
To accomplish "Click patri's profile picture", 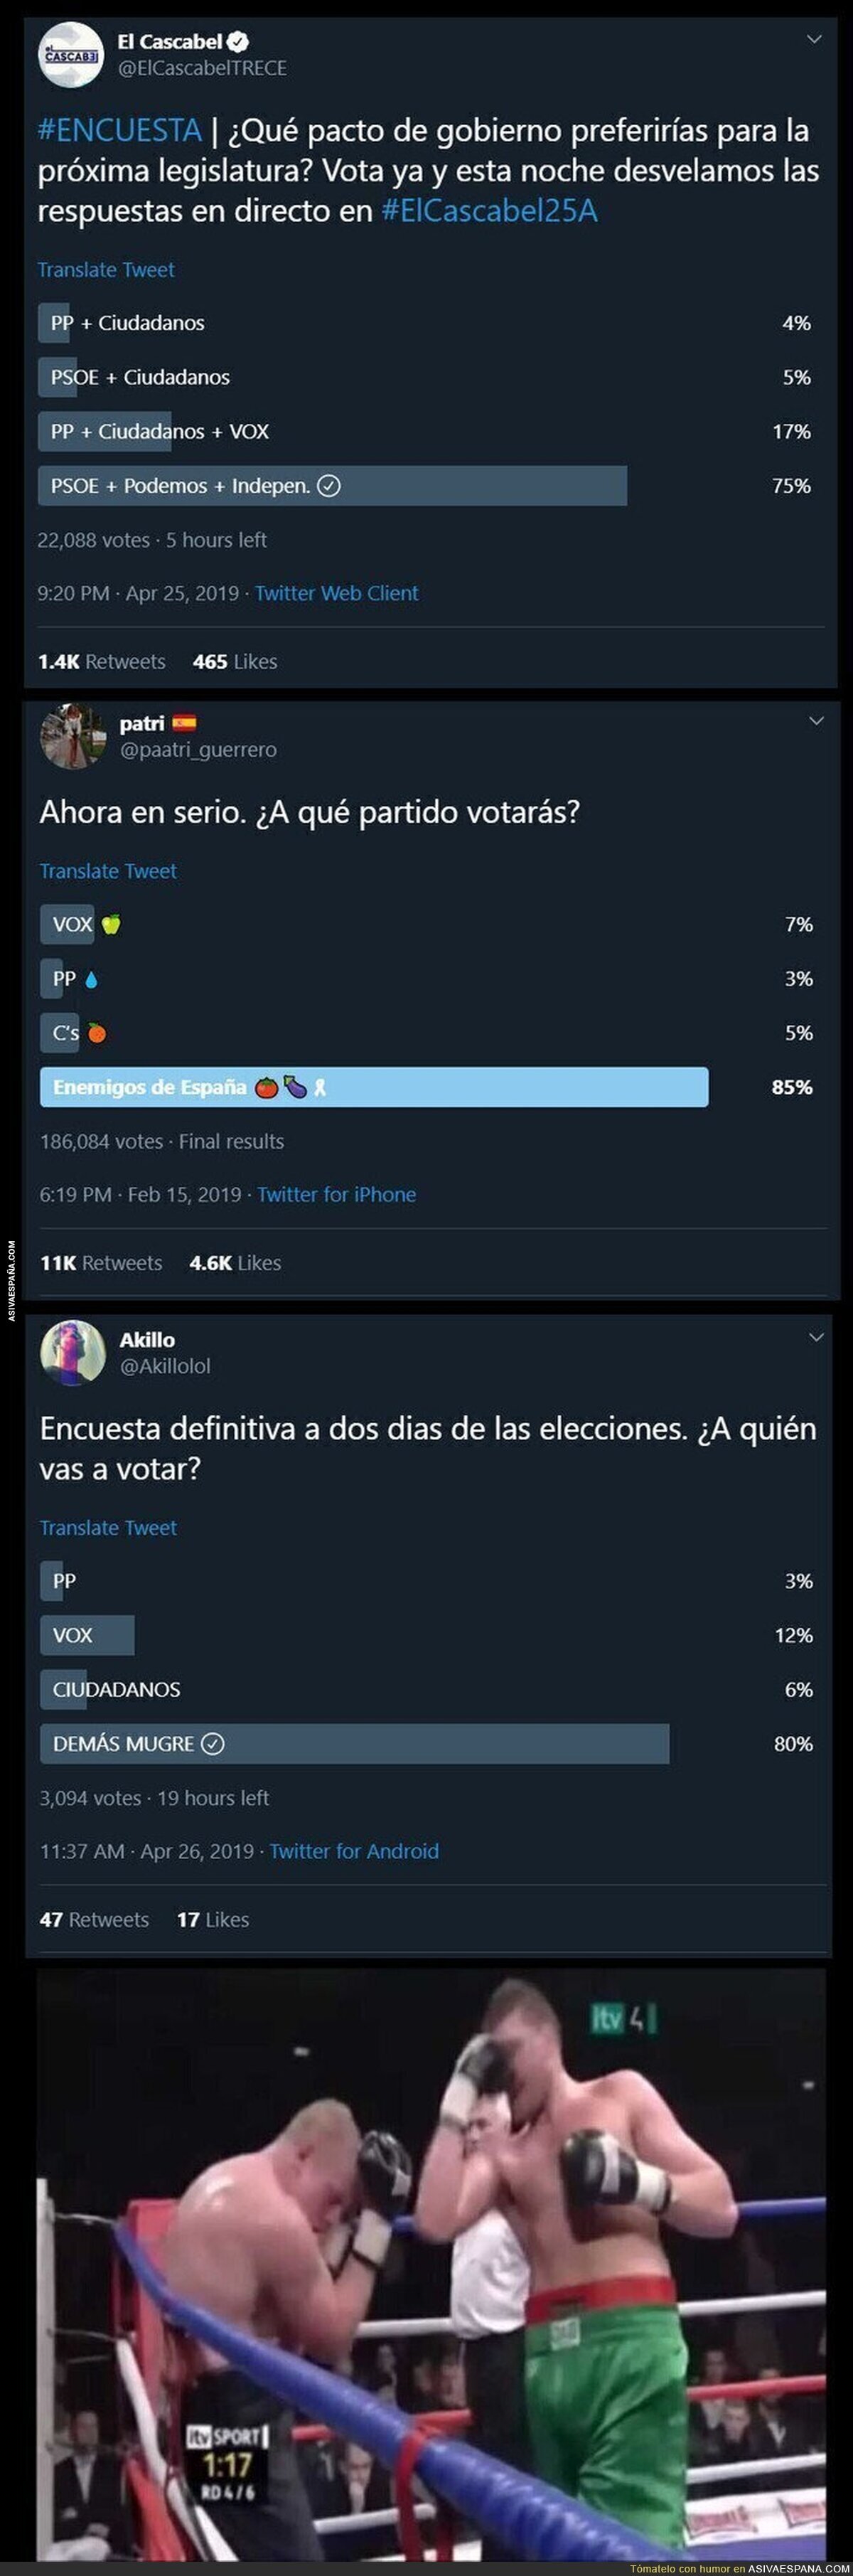I will pos(73,736).
